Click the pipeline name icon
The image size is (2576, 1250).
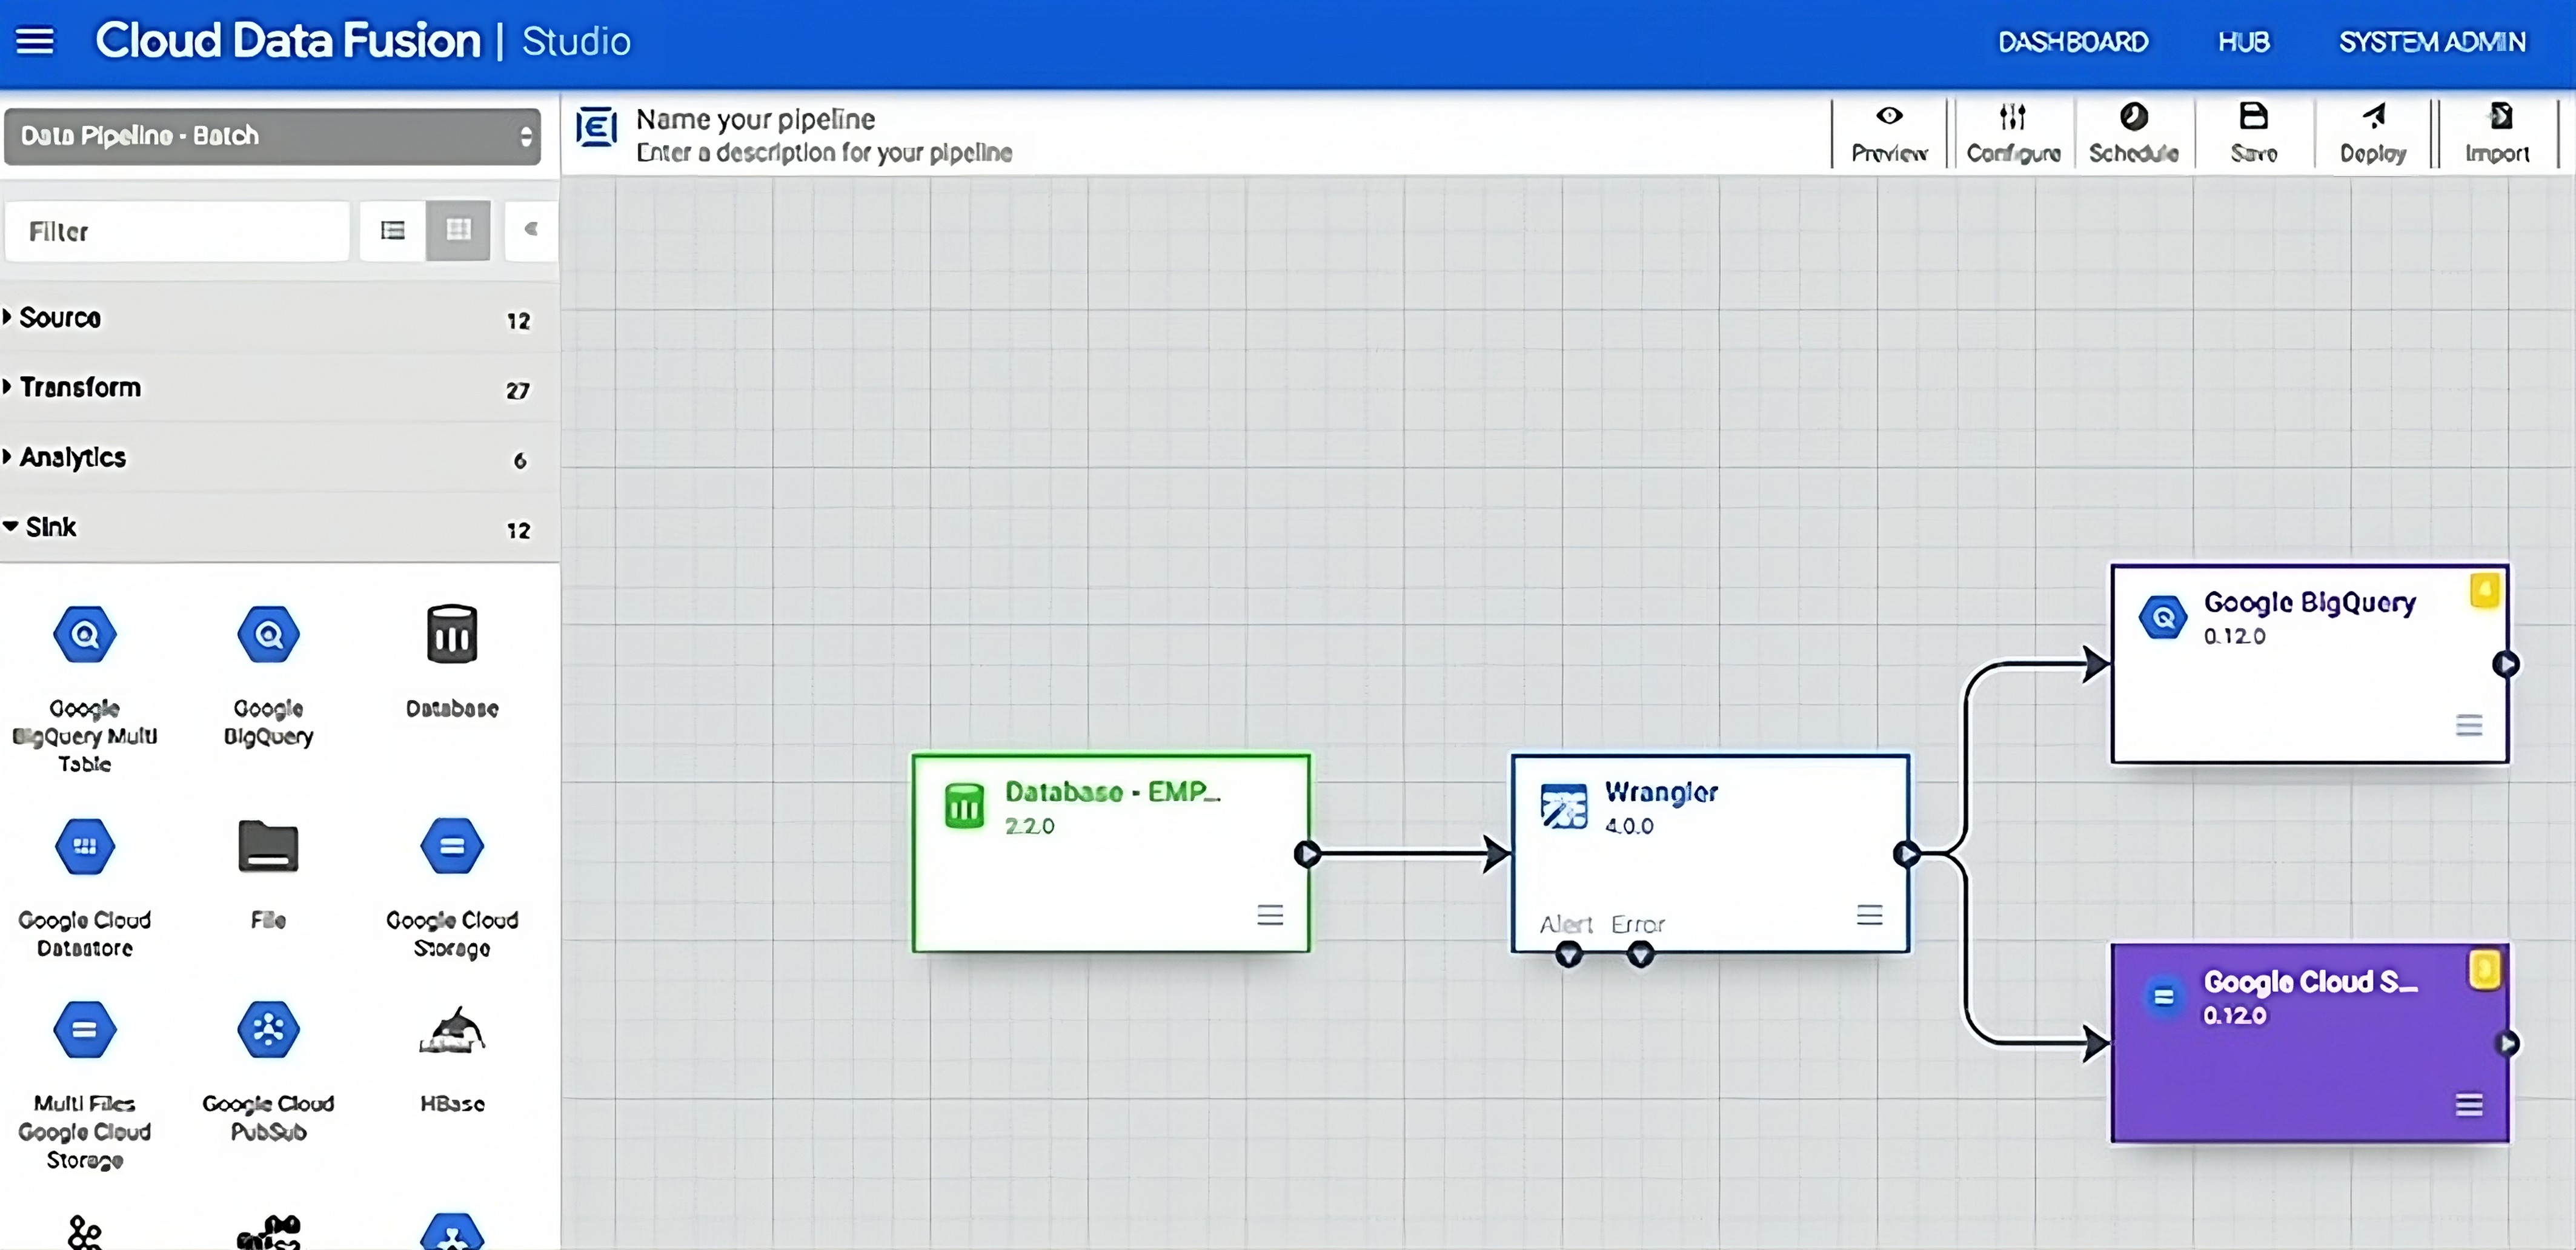pos(596,128)
